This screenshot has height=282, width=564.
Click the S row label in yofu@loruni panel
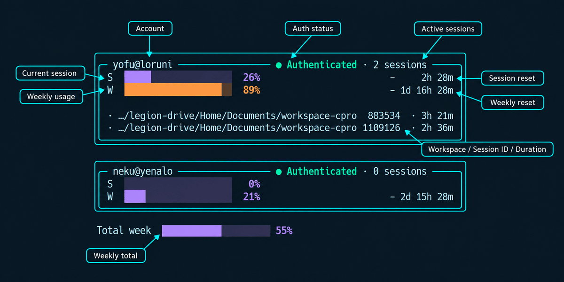(x=110, y=78)
